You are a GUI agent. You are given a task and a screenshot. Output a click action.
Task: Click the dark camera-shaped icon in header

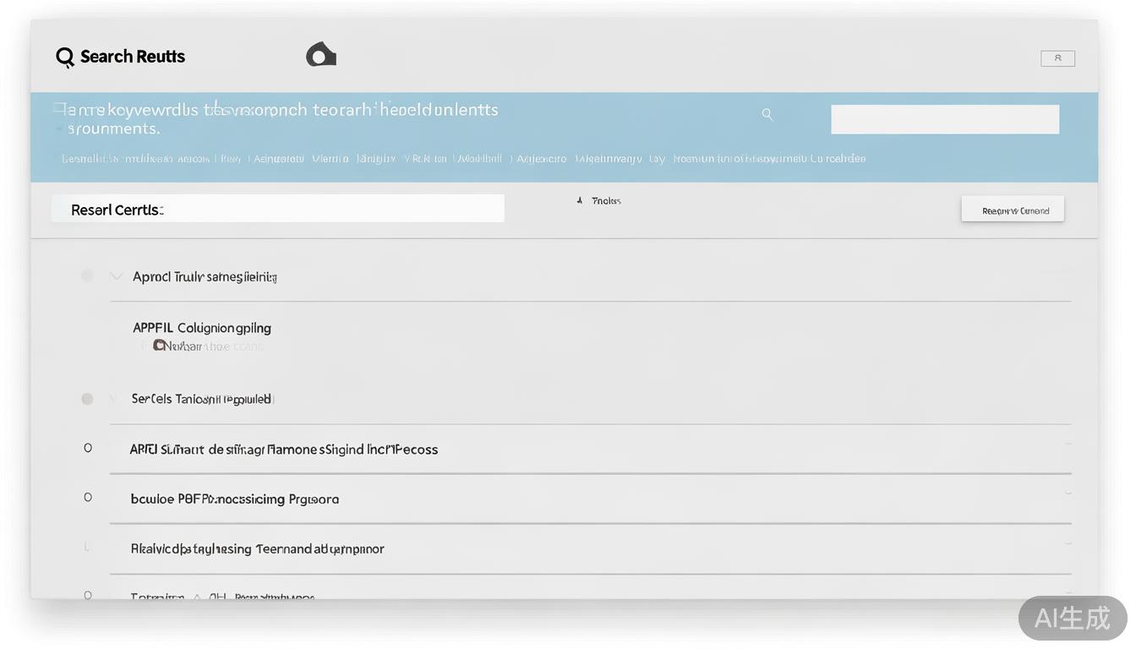[321, 55]
